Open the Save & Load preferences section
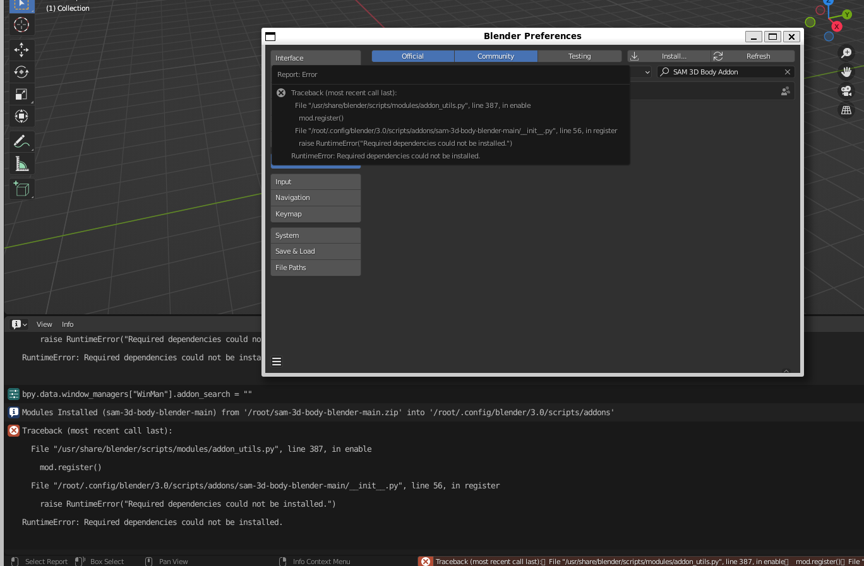 tap(316, 251)
